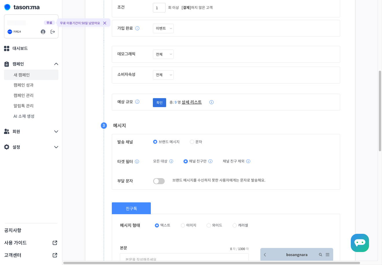Click info icon next to 타겟 필터
382x265 pixels.
137,162
